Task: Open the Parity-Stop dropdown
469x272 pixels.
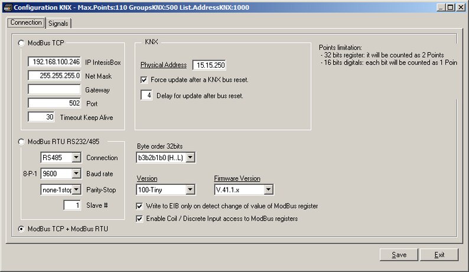Action: coord(76,190)
